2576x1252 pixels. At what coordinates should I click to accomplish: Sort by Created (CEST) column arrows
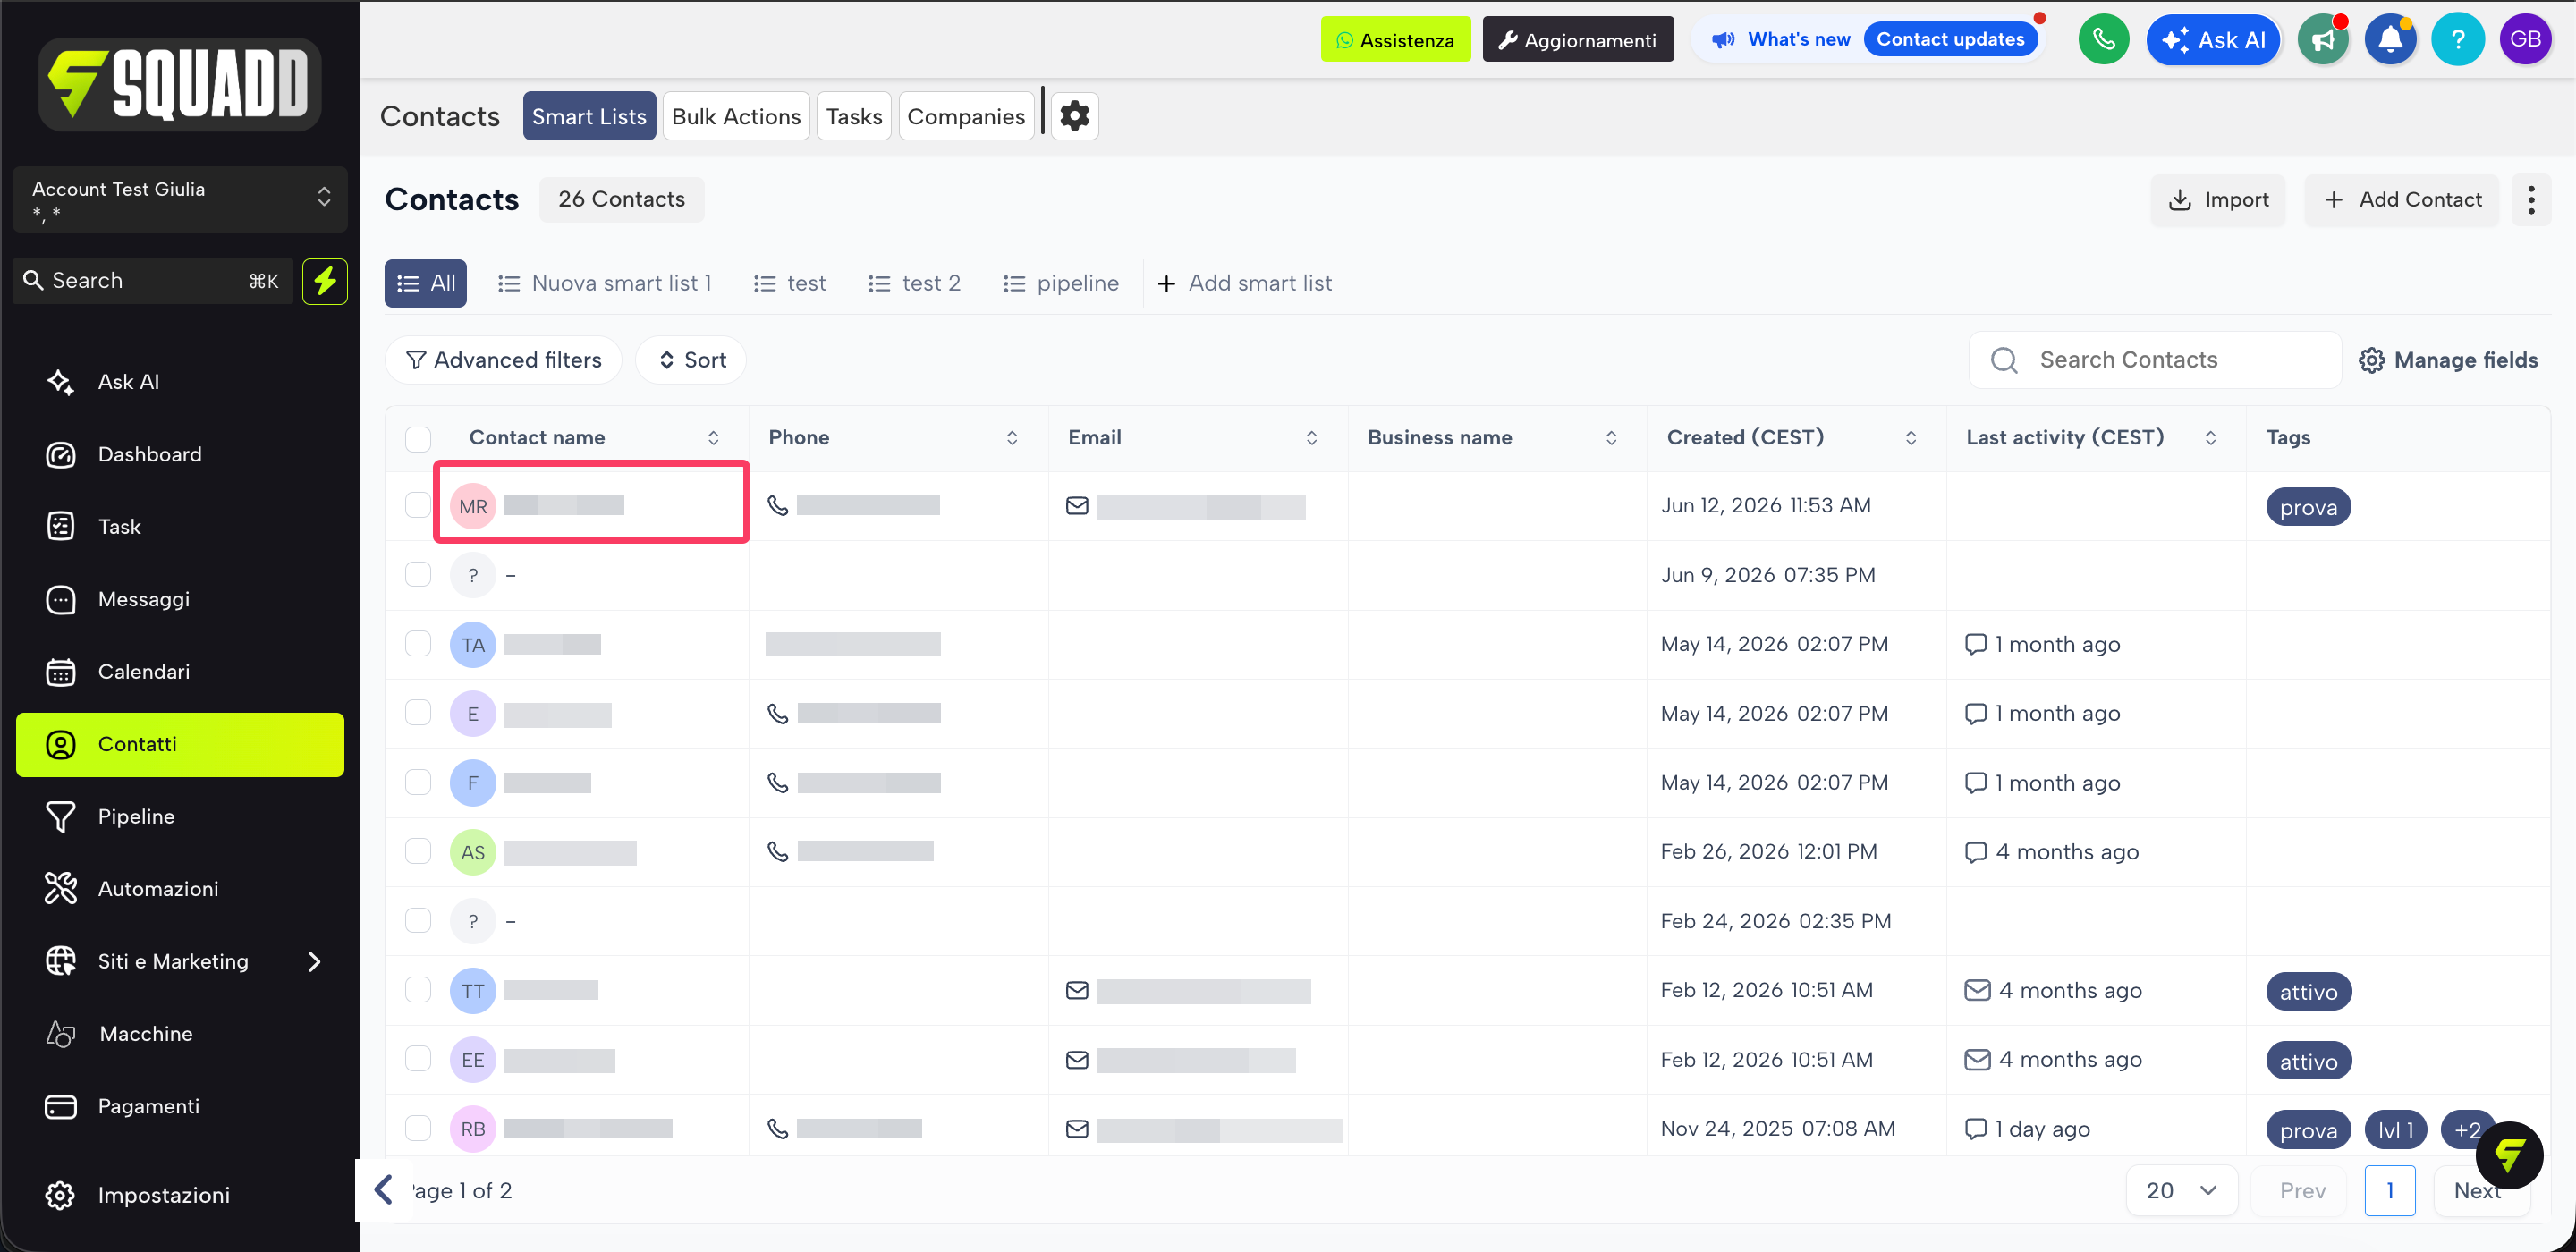(x=1911, y=438)
